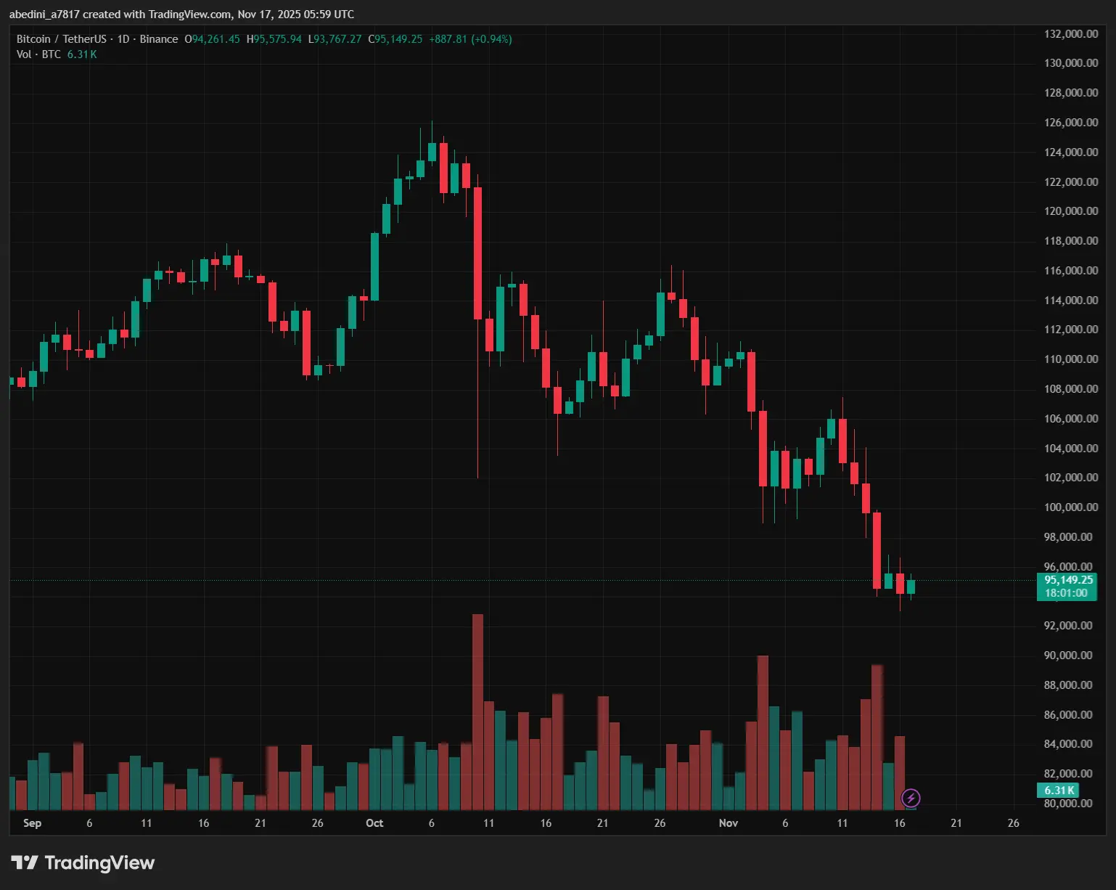Click the long red crash candle after the October peak
Viewport: 1116px width, 890px height.
tap(477, 253)
